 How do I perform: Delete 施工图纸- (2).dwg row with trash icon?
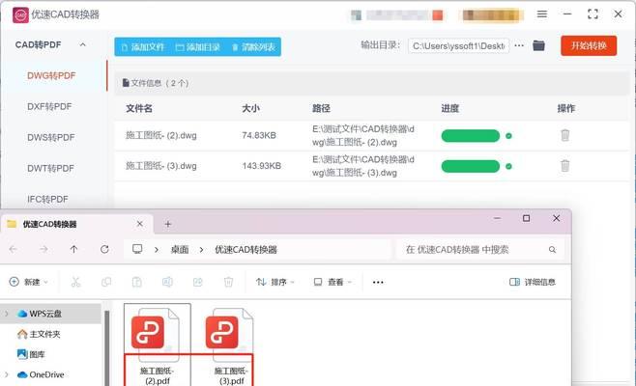[x=565, y=135]
